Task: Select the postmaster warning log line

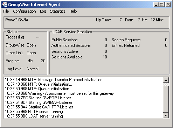Action: click(x=60, y=93)
